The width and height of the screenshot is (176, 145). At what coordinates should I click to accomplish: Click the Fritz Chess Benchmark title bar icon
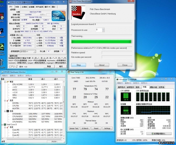[x=70, y=1]
